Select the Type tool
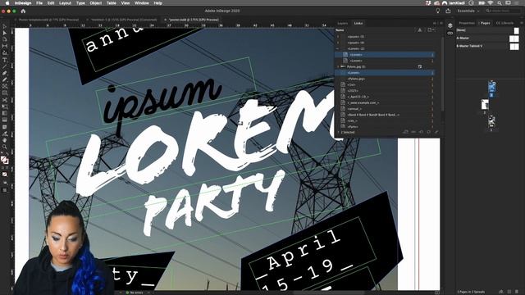The height and width of the screenshot is (295, 525). pos(4,60)
